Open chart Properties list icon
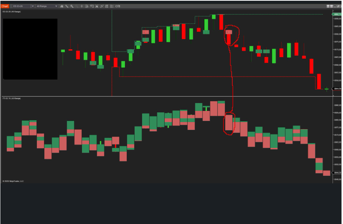The height and width of the screenshot is (224, 343). (112, 6)
